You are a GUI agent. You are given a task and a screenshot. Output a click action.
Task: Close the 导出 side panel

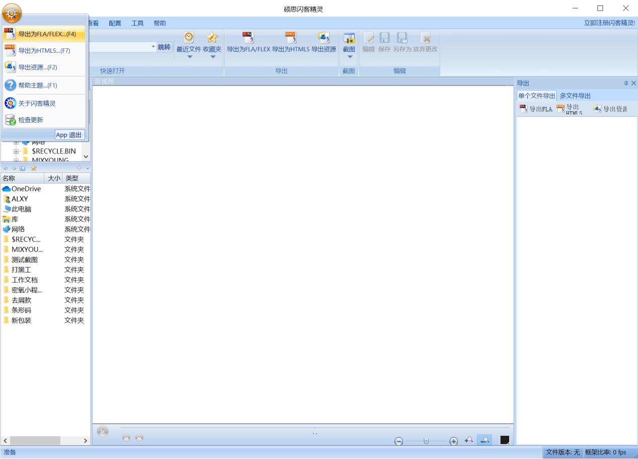pyautogui.click(x=633, y=83)
